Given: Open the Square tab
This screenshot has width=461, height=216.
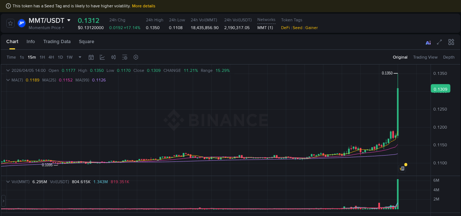Looking at the screenshot, I should [86, 42].
